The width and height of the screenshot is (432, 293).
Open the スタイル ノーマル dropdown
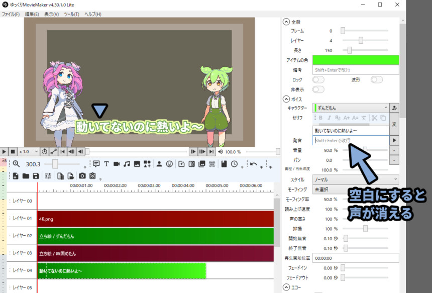pos(356,179)
